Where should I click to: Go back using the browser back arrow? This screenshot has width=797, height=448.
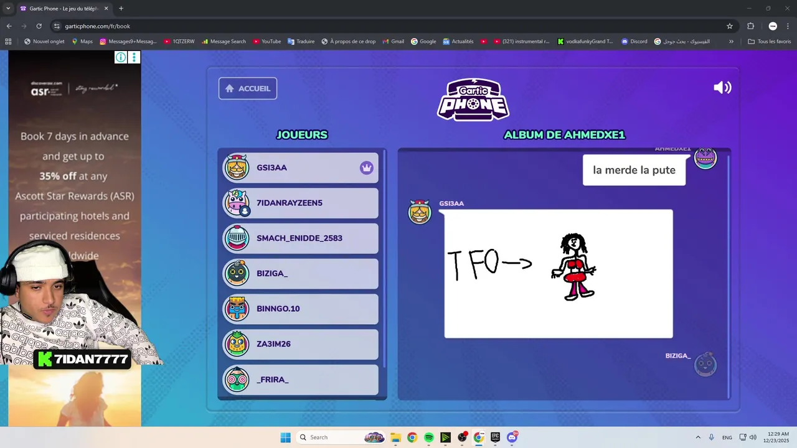pyautogui.click(x=9, y=26)
